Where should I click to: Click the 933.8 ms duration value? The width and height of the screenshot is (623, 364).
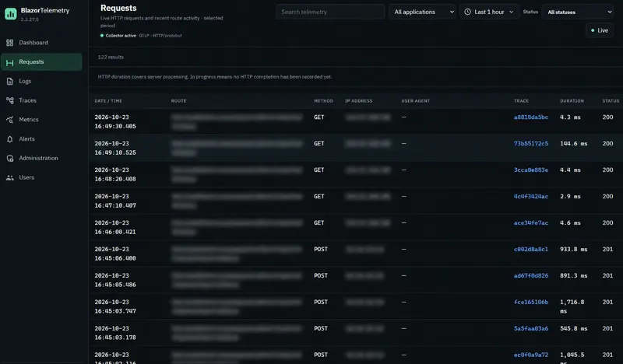click(573, 250)
